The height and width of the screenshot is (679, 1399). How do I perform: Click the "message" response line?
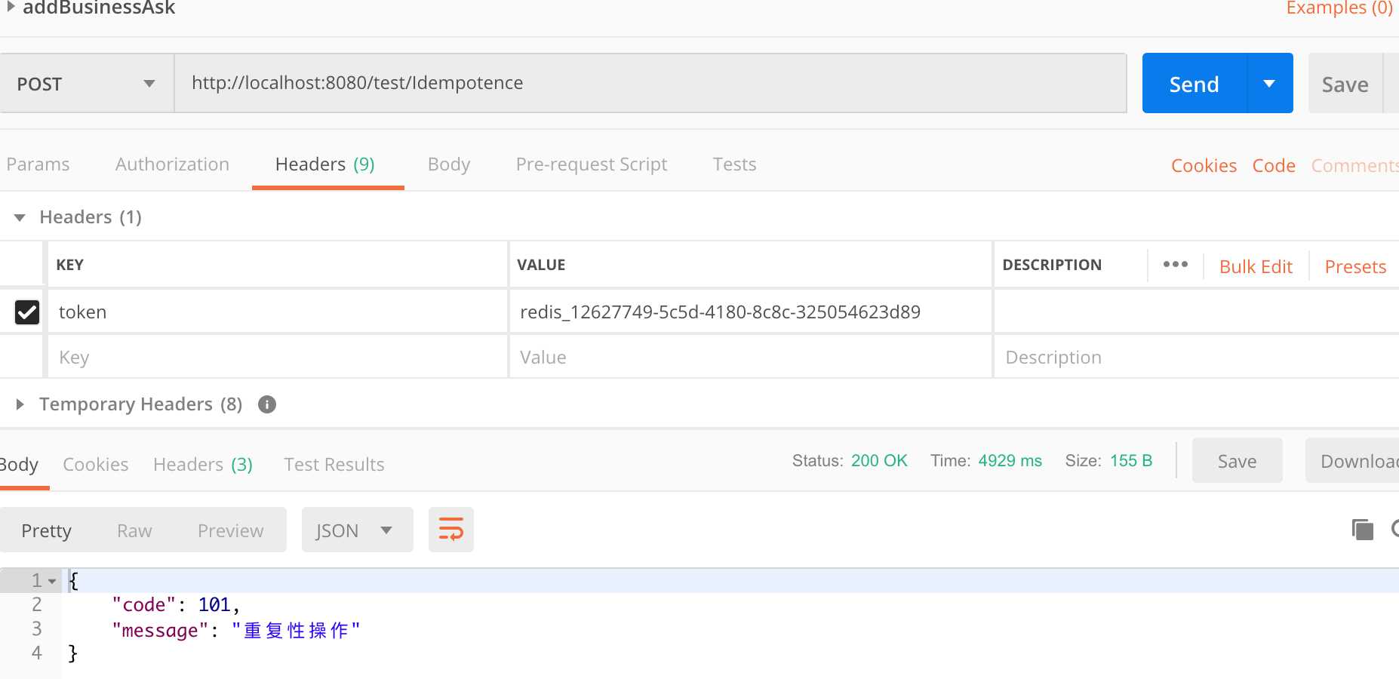[236, 630]
